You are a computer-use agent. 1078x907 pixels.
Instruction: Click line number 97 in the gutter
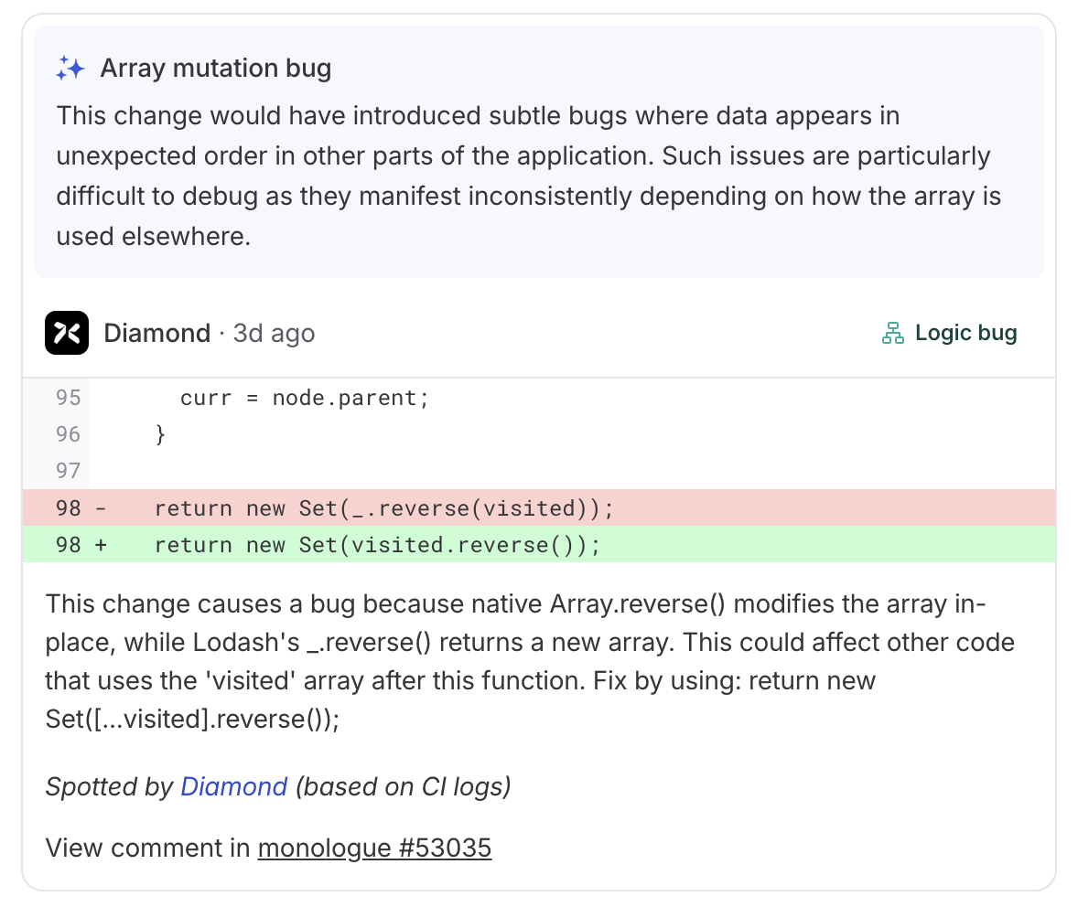(68, 471)
